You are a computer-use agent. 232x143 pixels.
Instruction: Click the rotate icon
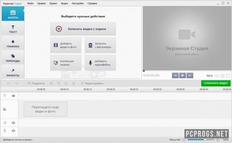pos(66,83)
